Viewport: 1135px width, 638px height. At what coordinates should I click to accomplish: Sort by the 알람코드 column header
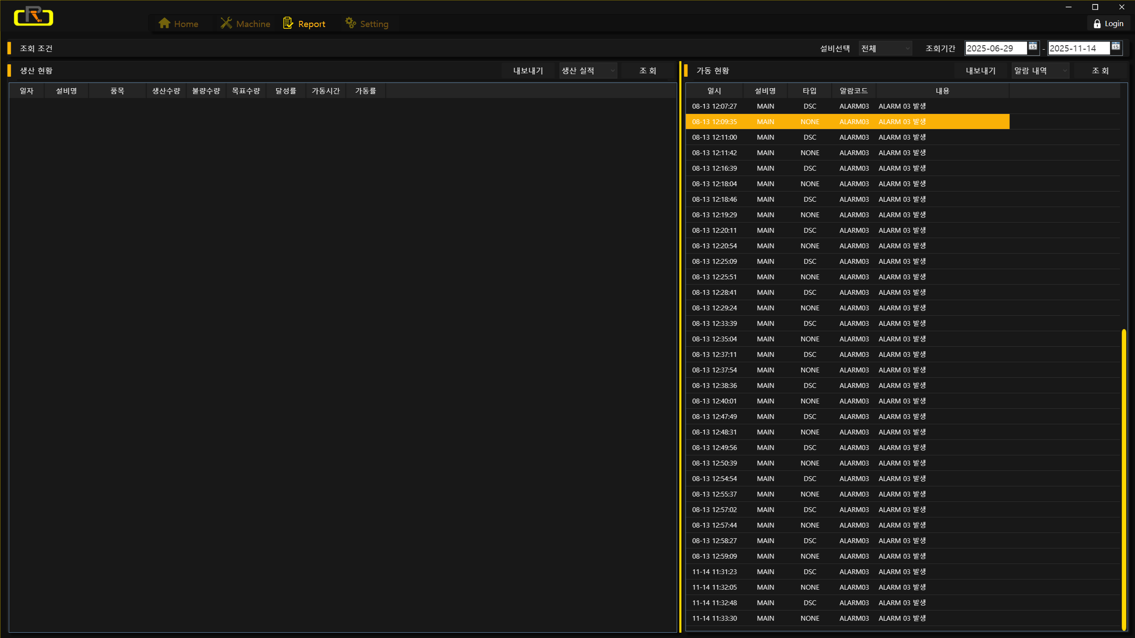[853, 91]
